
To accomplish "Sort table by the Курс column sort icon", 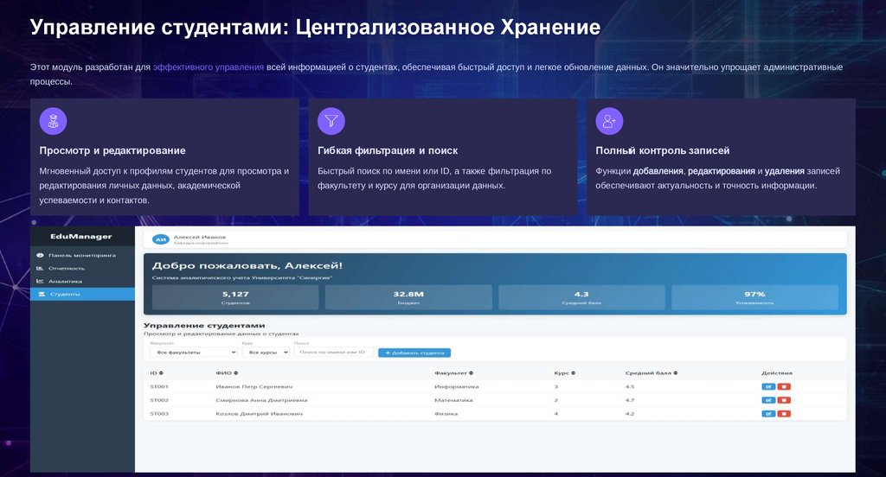I will [x=573, y=373].
